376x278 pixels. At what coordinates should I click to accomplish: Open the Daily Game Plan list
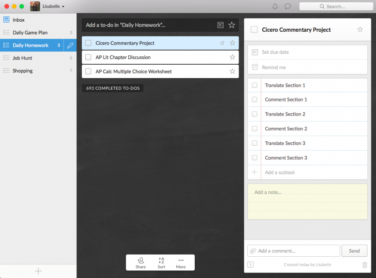coord(38,33)
